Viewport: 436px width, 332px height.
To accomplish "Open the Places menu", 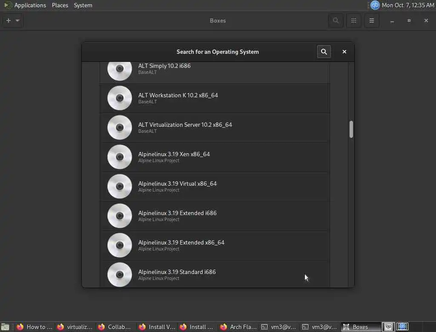I will pos(60,5).
